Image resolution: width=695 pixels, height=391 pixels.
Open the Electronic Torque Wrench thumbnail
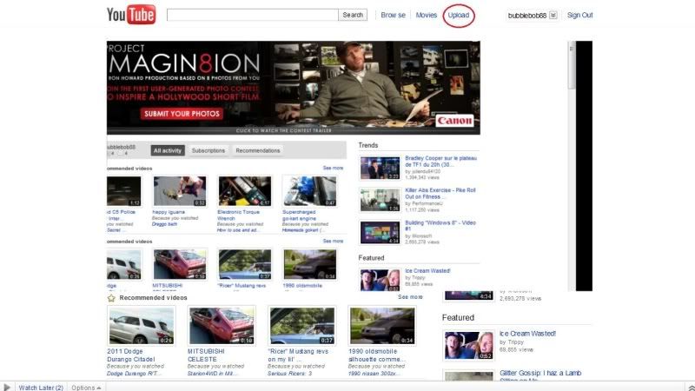coord(245,191)
